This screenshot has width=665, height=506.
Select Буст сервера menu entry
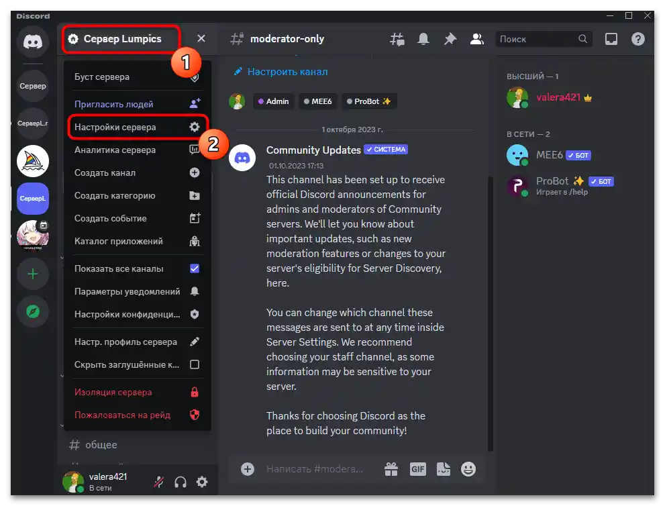pos(137,77)
